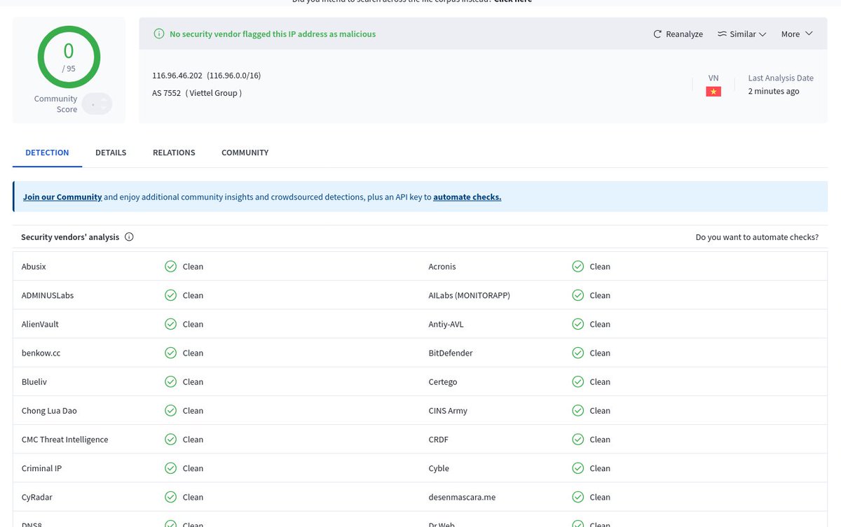The width and height of the screenshot is (841, 527).
Task: Click the Security vendors' analysis info icon
Action: [129, 237]
